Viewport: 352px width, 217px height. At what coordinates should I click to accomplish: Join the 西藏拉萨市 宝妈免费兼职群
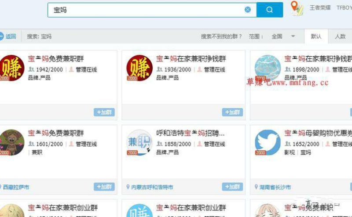point(104,187)
